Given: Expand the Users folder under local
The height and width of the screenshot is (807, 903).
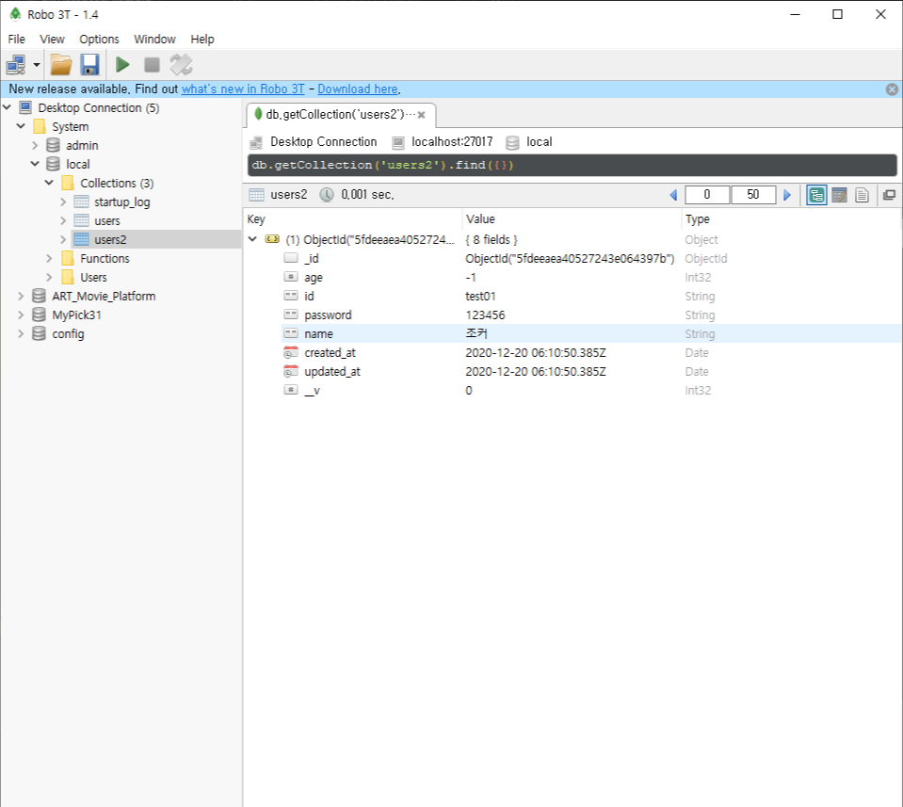Looking at the screenshot, I should pos(50,277).
